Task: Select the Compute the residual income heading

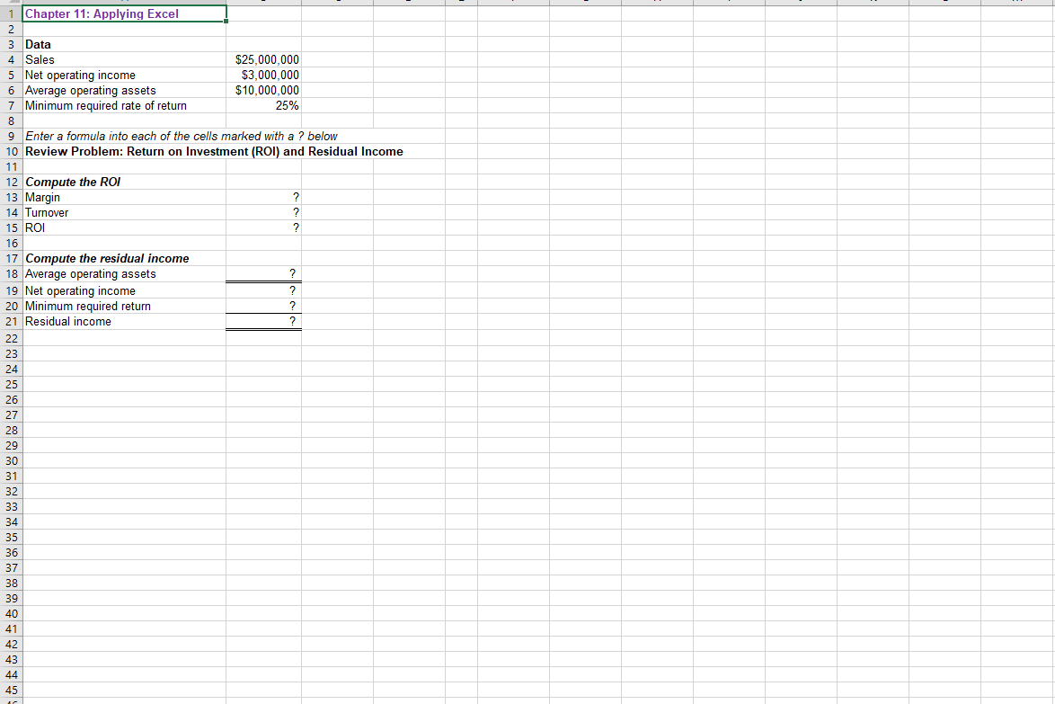Action: point(107,258)
